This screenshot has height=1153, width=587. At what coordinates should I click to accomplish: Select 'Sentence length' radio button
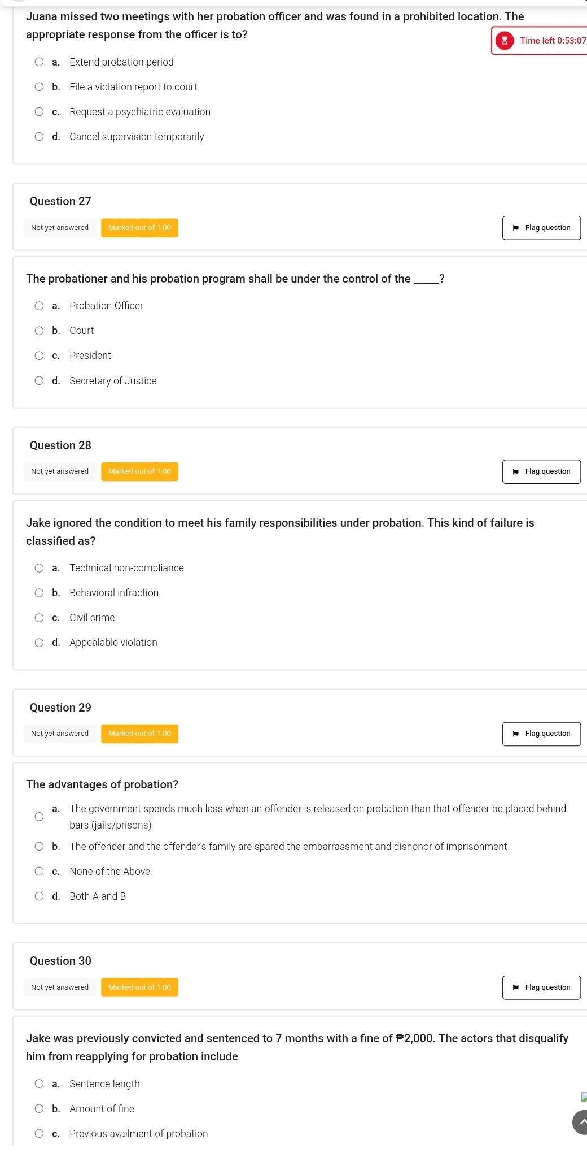[x=39, y=1084]
